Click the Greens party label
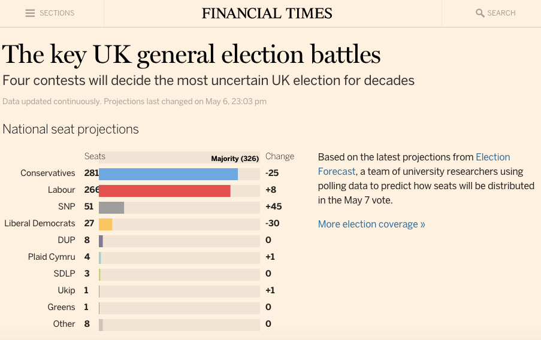Image resolution: width=541 pixels, height=340 pixels. click(x=62, y=308)
